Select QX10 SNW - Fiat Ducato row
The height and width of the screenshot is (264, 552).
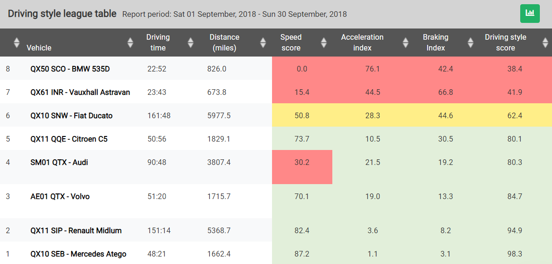72,115
